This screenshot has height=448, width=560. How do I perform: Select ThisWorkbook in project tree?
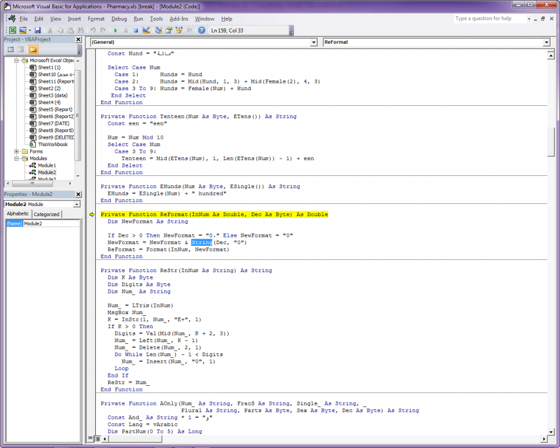(53, 144)
